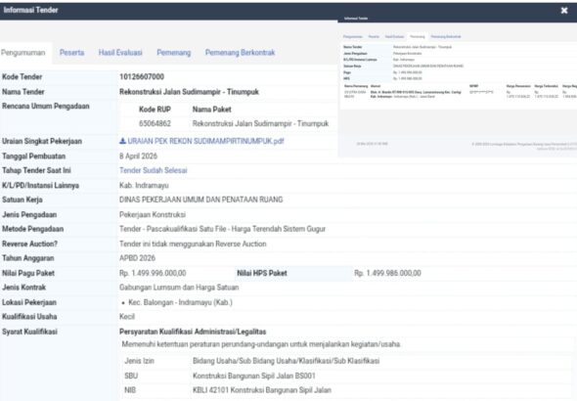Download URAIAN PEK REKON SUDIMAMPIRTINUMPUK.pdf file

(205, 141)
